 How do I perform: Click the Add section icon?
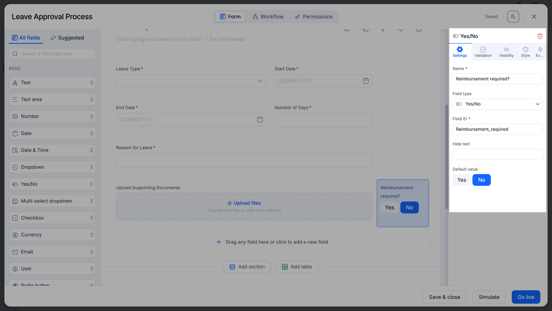pos(232,267)
